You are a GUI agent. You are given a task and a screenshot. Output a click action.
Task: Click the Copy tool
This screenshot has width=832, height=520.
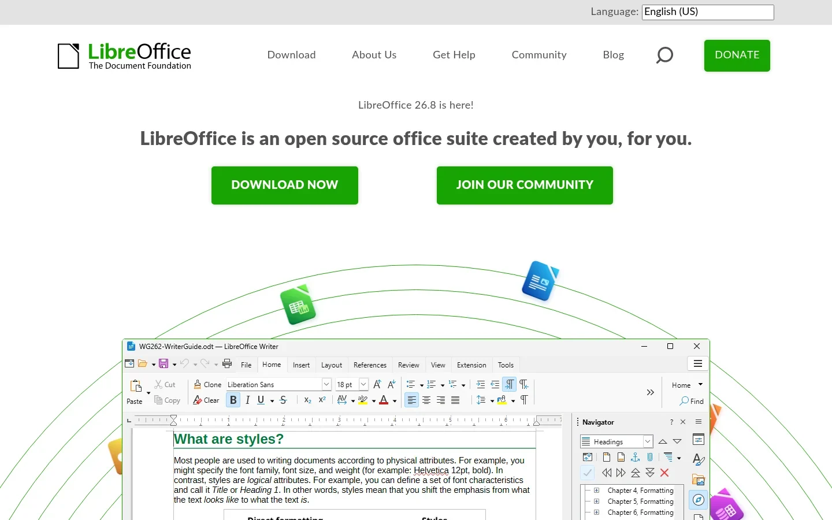pos(168,400)
